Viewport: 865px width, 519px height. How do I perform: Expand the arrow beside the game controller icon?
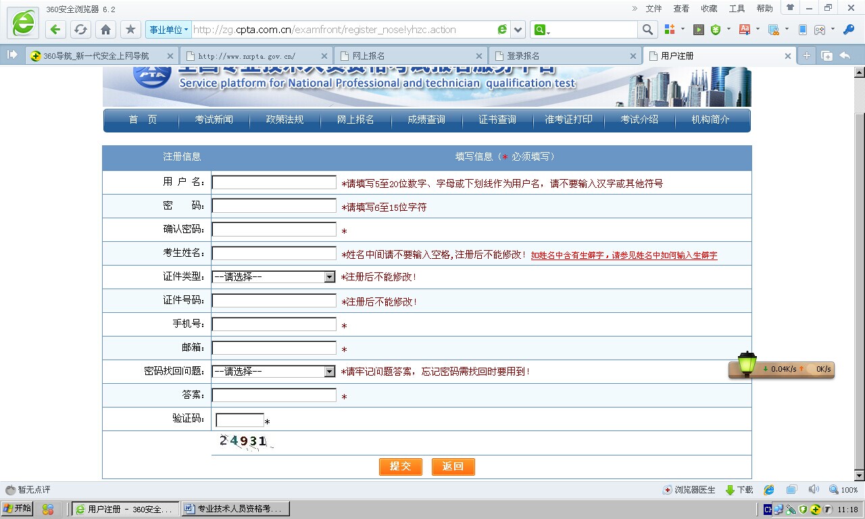[833, 30]
